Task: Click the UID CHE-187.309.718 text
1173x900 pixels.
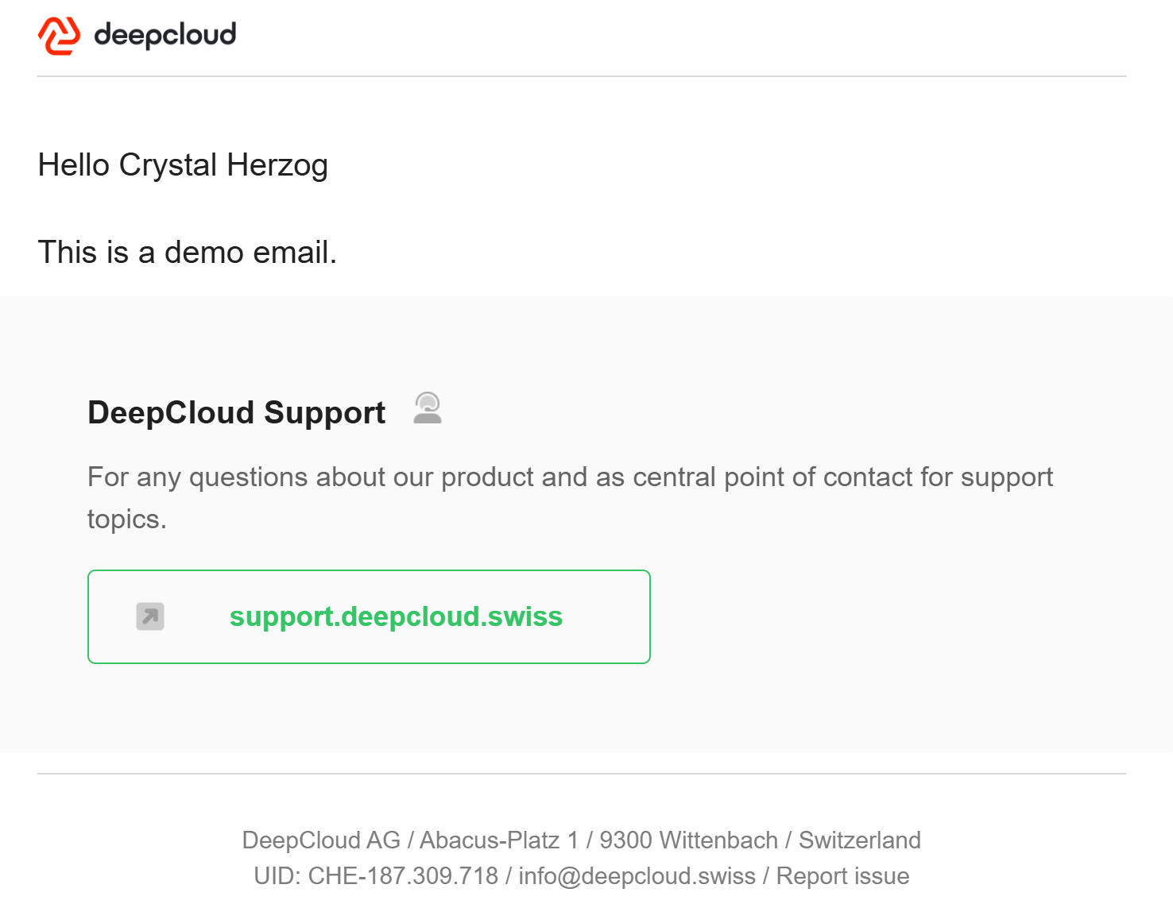Action: pos(376,875)
